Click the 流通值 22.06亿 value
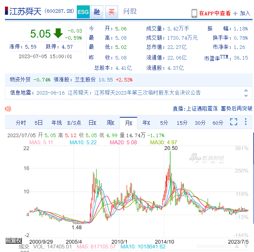 click(177, 58)
